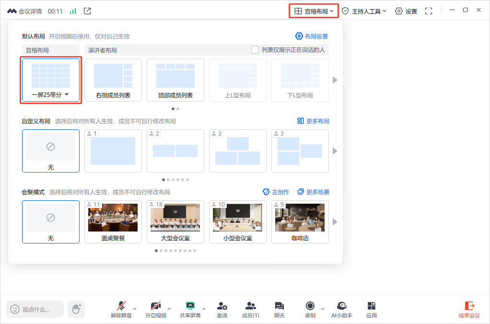Click the 更多场景 link
The width and height of the screenshot is (490, 324).
pyautogui.click(x=313, y=192)
